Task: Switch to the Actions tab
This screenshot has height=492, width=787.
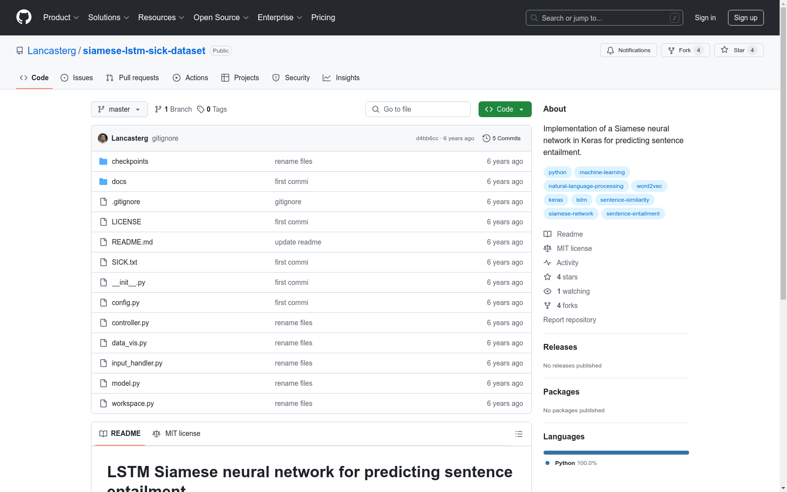Action: point(190,78)
